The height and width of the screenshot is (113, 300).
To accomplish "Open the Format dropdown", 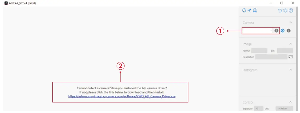I will 259,51.
